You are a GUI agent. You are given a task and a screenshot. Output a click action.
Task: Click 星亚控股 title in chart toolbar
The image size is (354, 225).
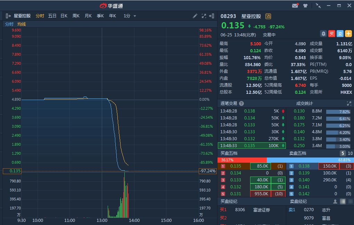22,16
